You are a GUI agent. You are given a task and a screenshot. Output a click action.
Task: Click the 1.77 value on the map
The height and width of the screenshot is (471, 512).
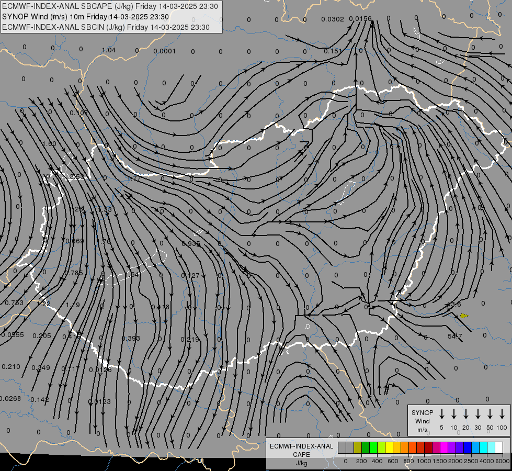(x=134, y=178)
